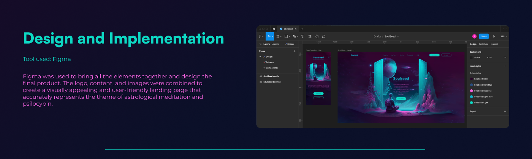Select the Rectangle shape tool
532x159 pixels.
[x=286, y=36]
